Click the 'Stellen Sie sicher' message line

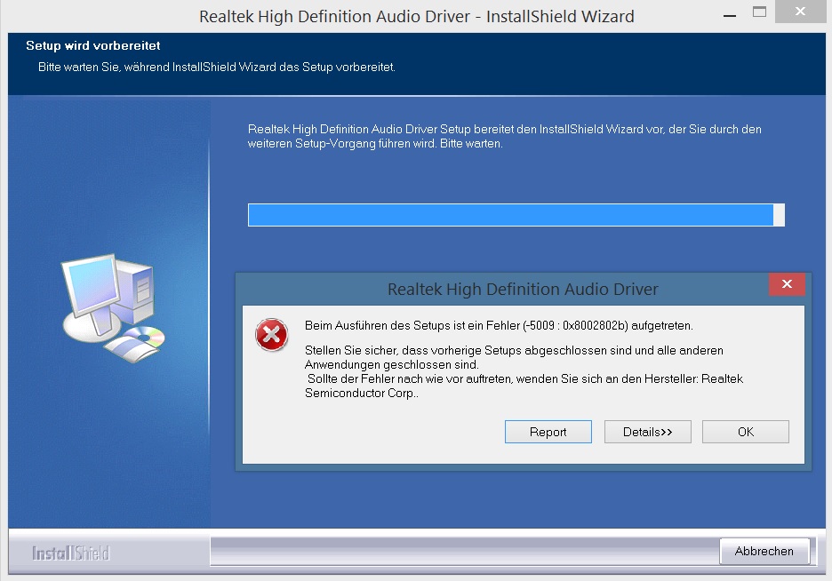click(514, 350)
